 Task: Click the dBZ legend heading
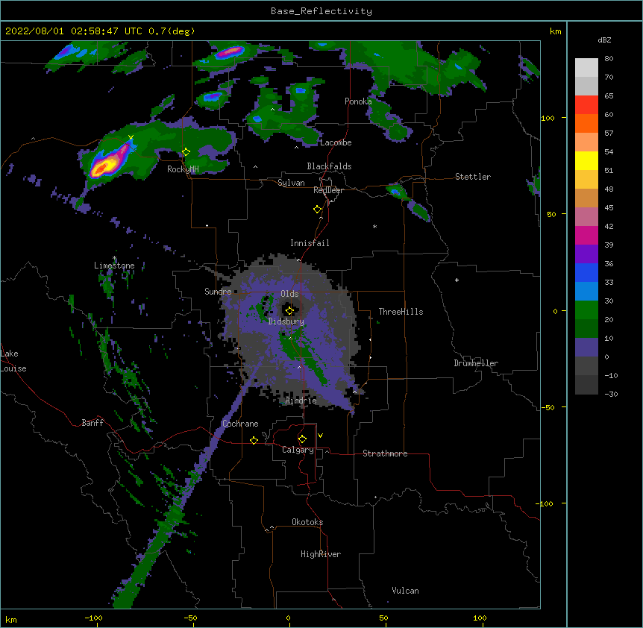(x=604, y=40)
